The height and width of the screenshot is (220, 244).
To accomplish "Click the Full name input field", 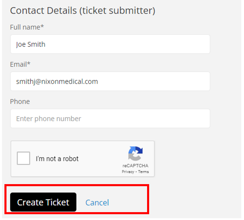I will pos(110,44).
